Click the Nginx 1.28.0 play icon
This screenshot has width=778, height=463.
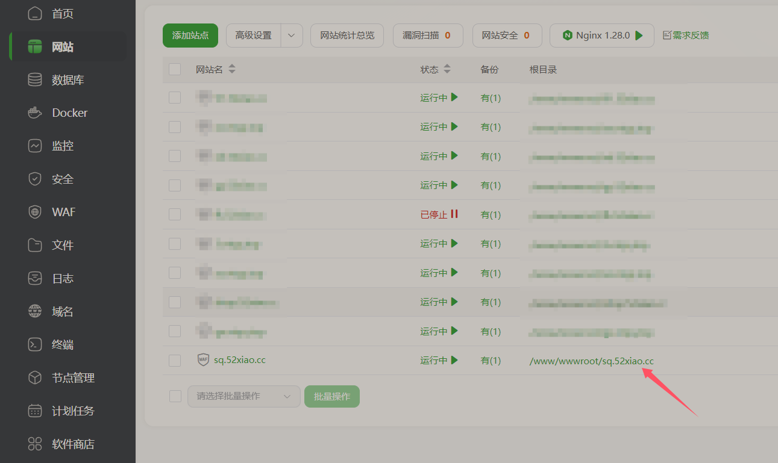[639, 36]
